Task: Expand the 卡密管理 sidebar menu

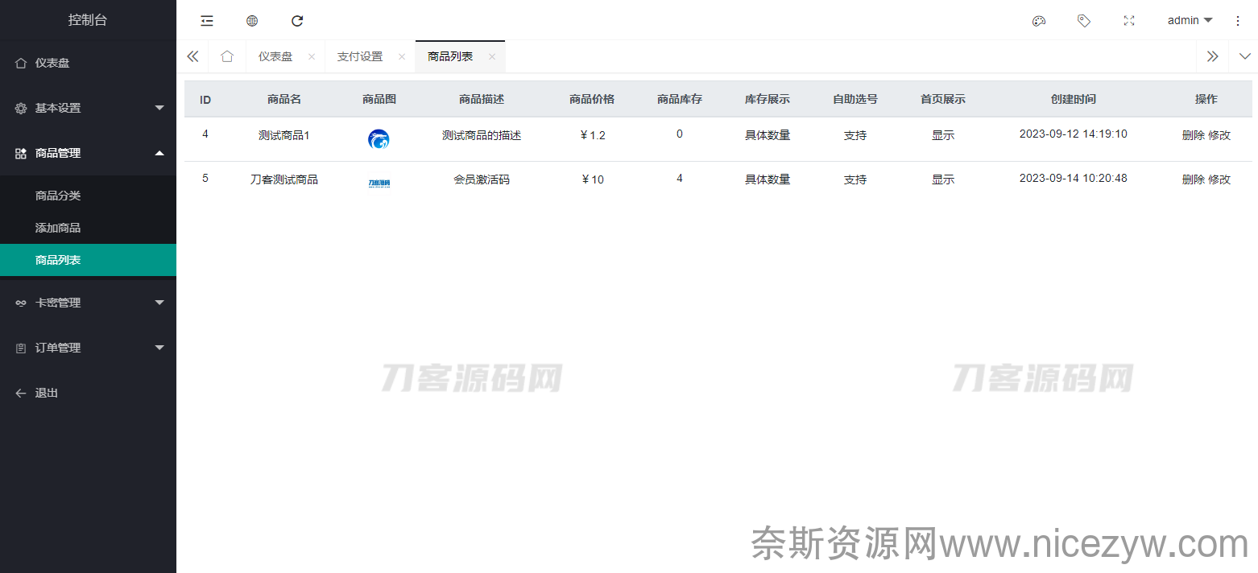Action: tap(88, 303)
